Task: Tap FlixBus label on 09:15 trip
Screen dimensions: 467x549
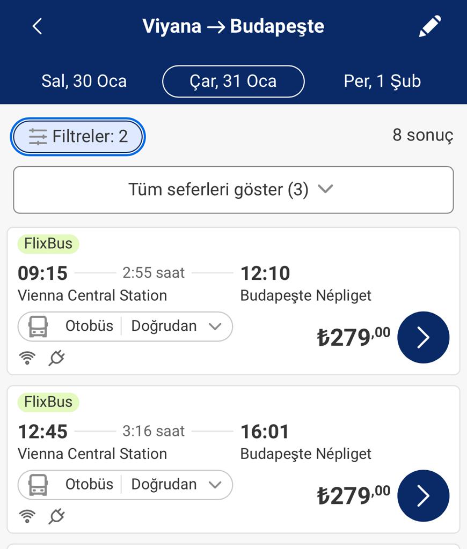Action: point(48,243)
